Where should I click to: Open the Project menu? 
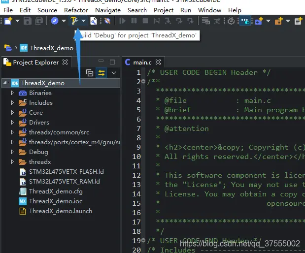tap(164, 10)
